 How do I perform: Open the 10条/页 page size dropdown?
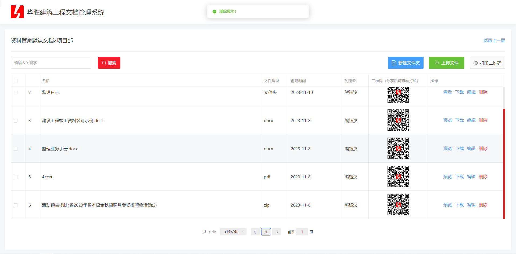[233, 232]
